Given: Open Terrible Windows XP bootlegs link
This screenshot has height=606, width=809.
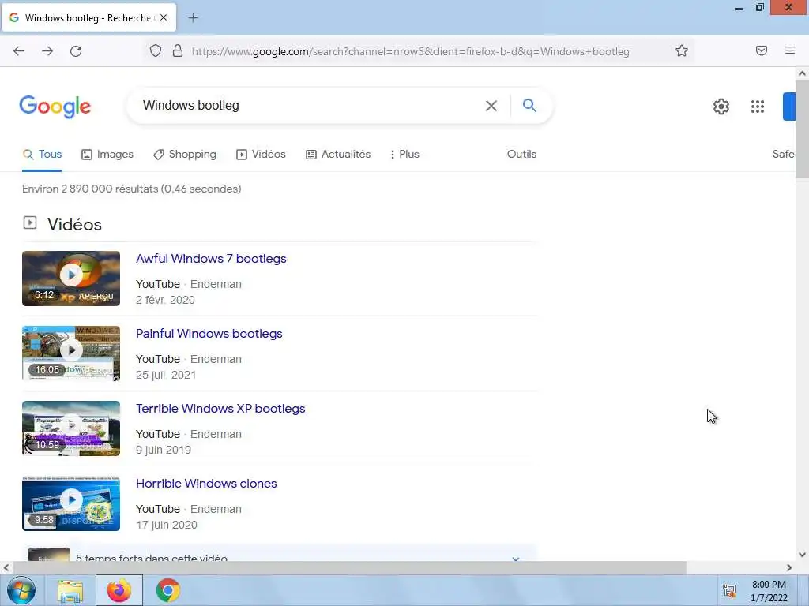Looking at the screenshot, I should coord(220,409).
